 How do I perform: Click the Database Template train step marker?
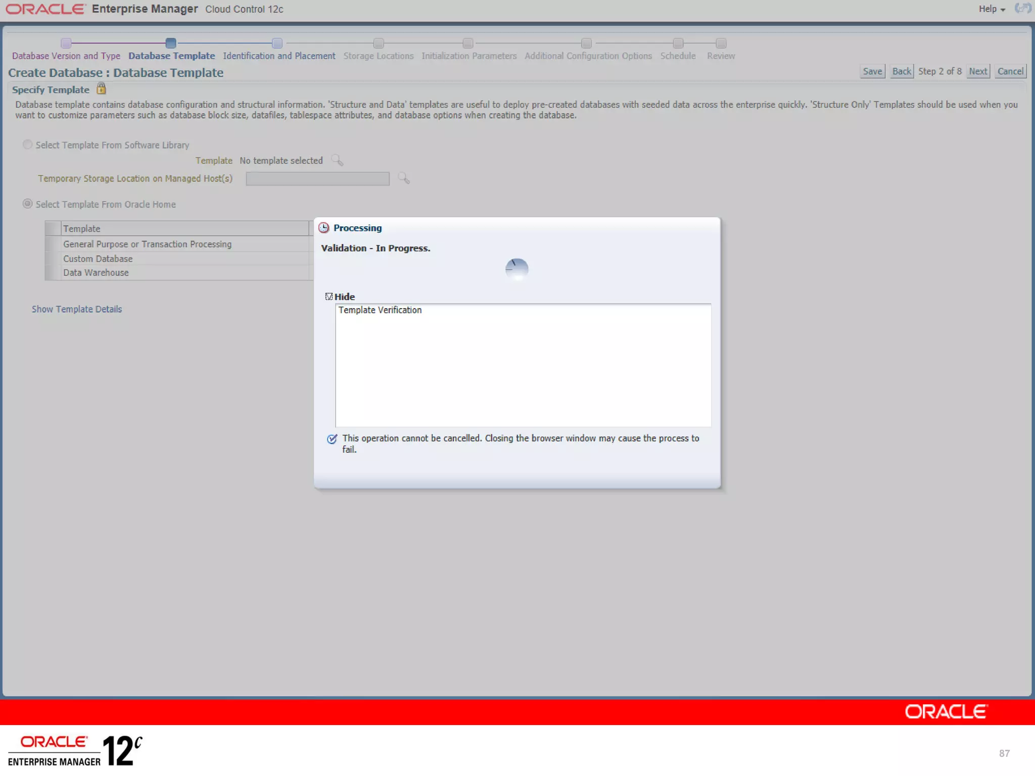(x=171, y=43)
